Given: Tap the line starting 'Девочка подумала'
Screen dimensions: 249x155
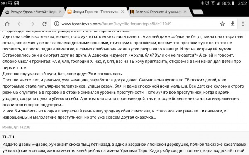Looking at the screenshot, I should click(x=63, y=74).
